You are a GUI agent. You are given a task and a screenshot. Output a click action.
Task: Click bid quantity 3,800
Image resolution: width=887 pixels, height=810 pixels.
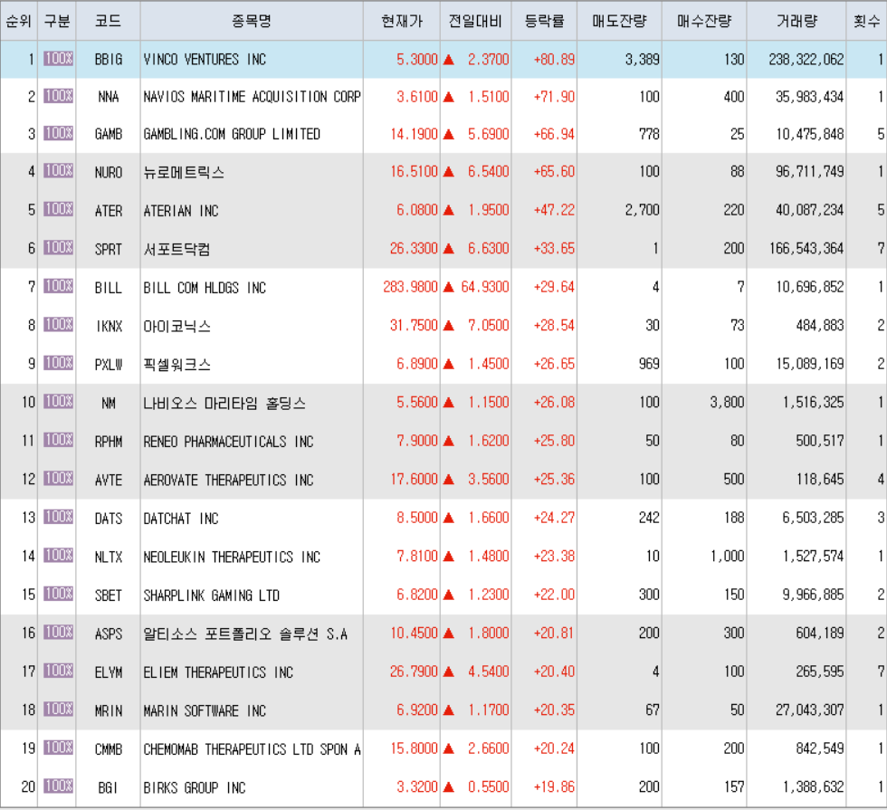coord(728,402)
